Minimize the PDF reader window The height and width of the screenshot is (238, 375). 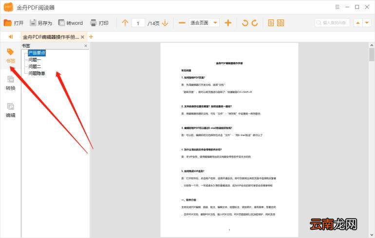point(347,7)
